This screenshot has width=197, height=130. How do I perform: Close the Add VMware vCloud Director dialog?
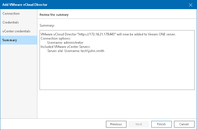pyautogui.click(x=190, y=5)
